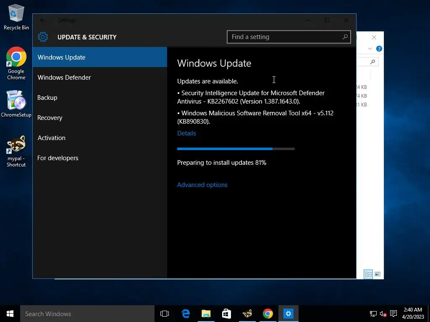The width and height of the screenshot is (430, 322).
Task: Close the background Explorer window
Action: click(374, 37)
